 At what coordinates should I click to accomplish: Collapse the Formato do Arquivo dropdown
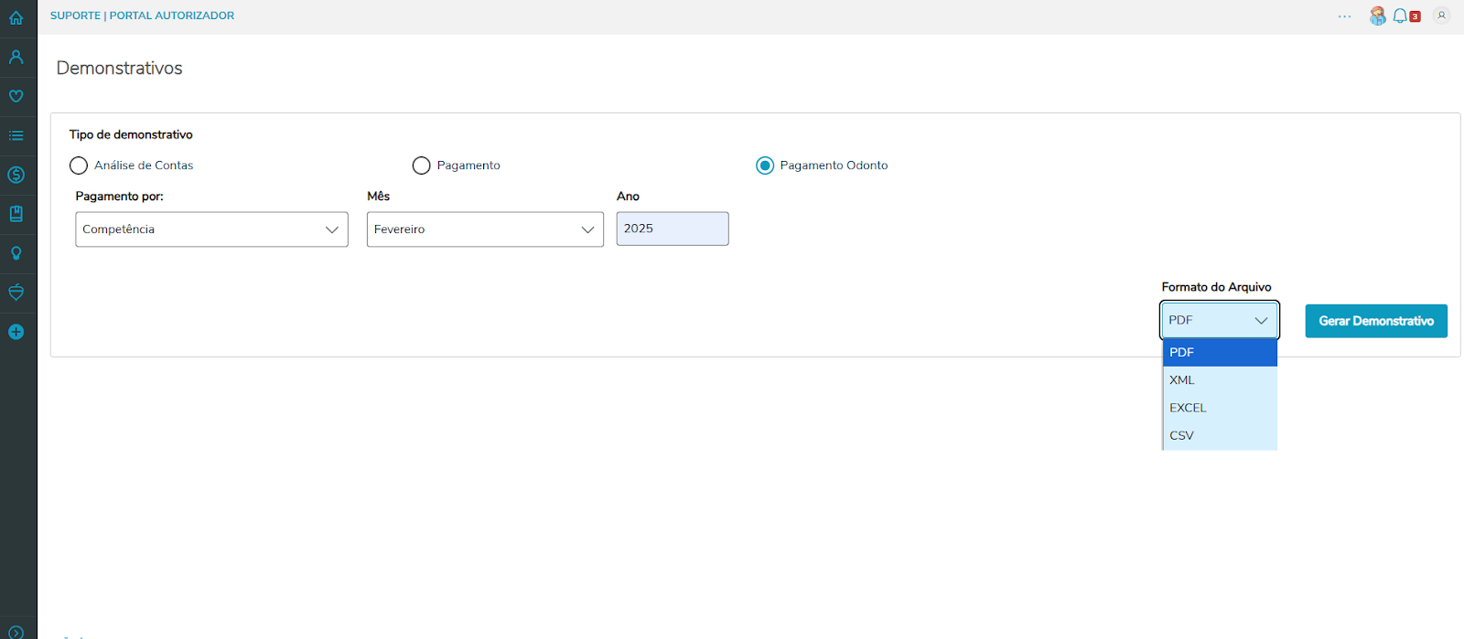[1219, 320]
